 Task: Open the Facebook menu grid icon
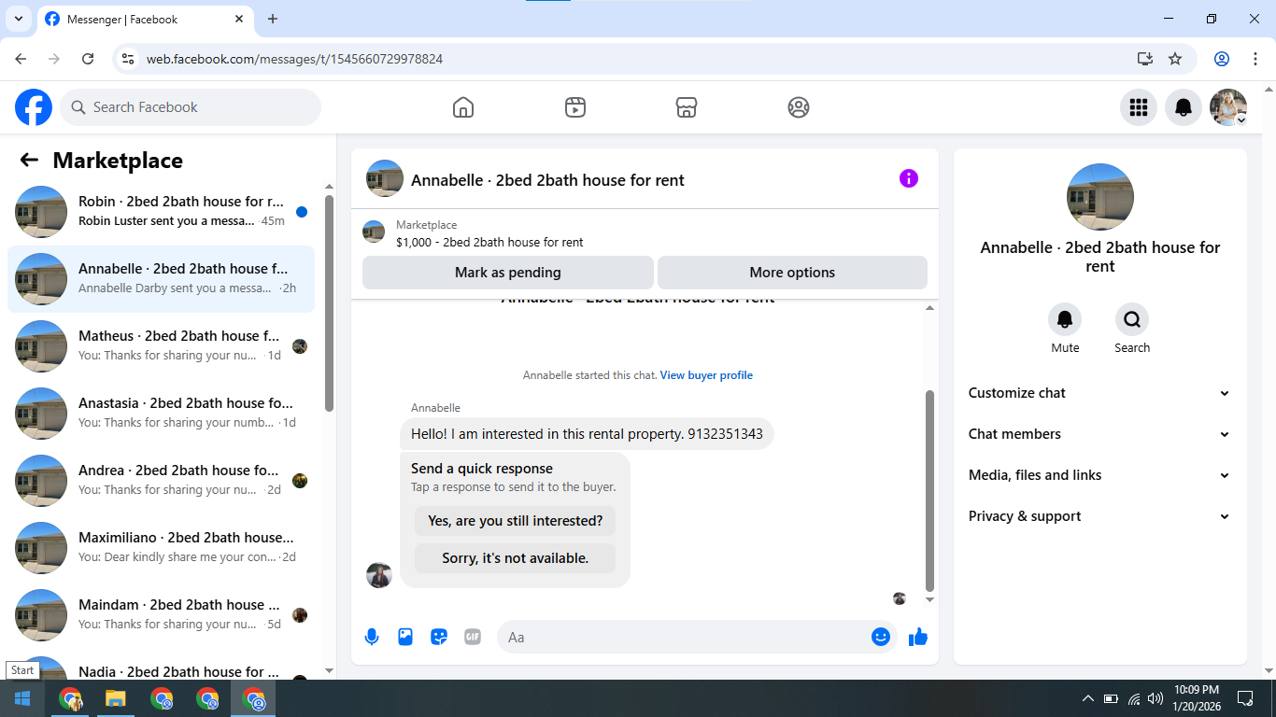click(1139, 107)
